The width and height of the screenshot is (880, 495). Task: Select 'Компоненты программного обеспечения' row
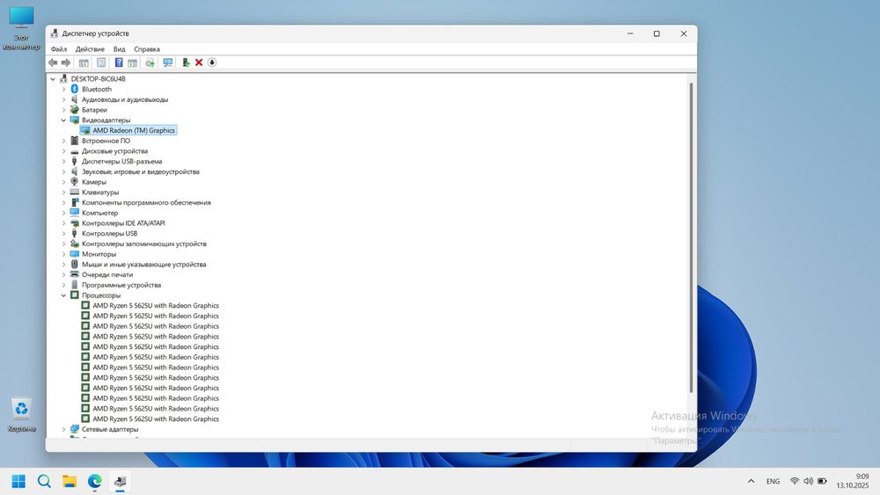(x=146, y=202)
